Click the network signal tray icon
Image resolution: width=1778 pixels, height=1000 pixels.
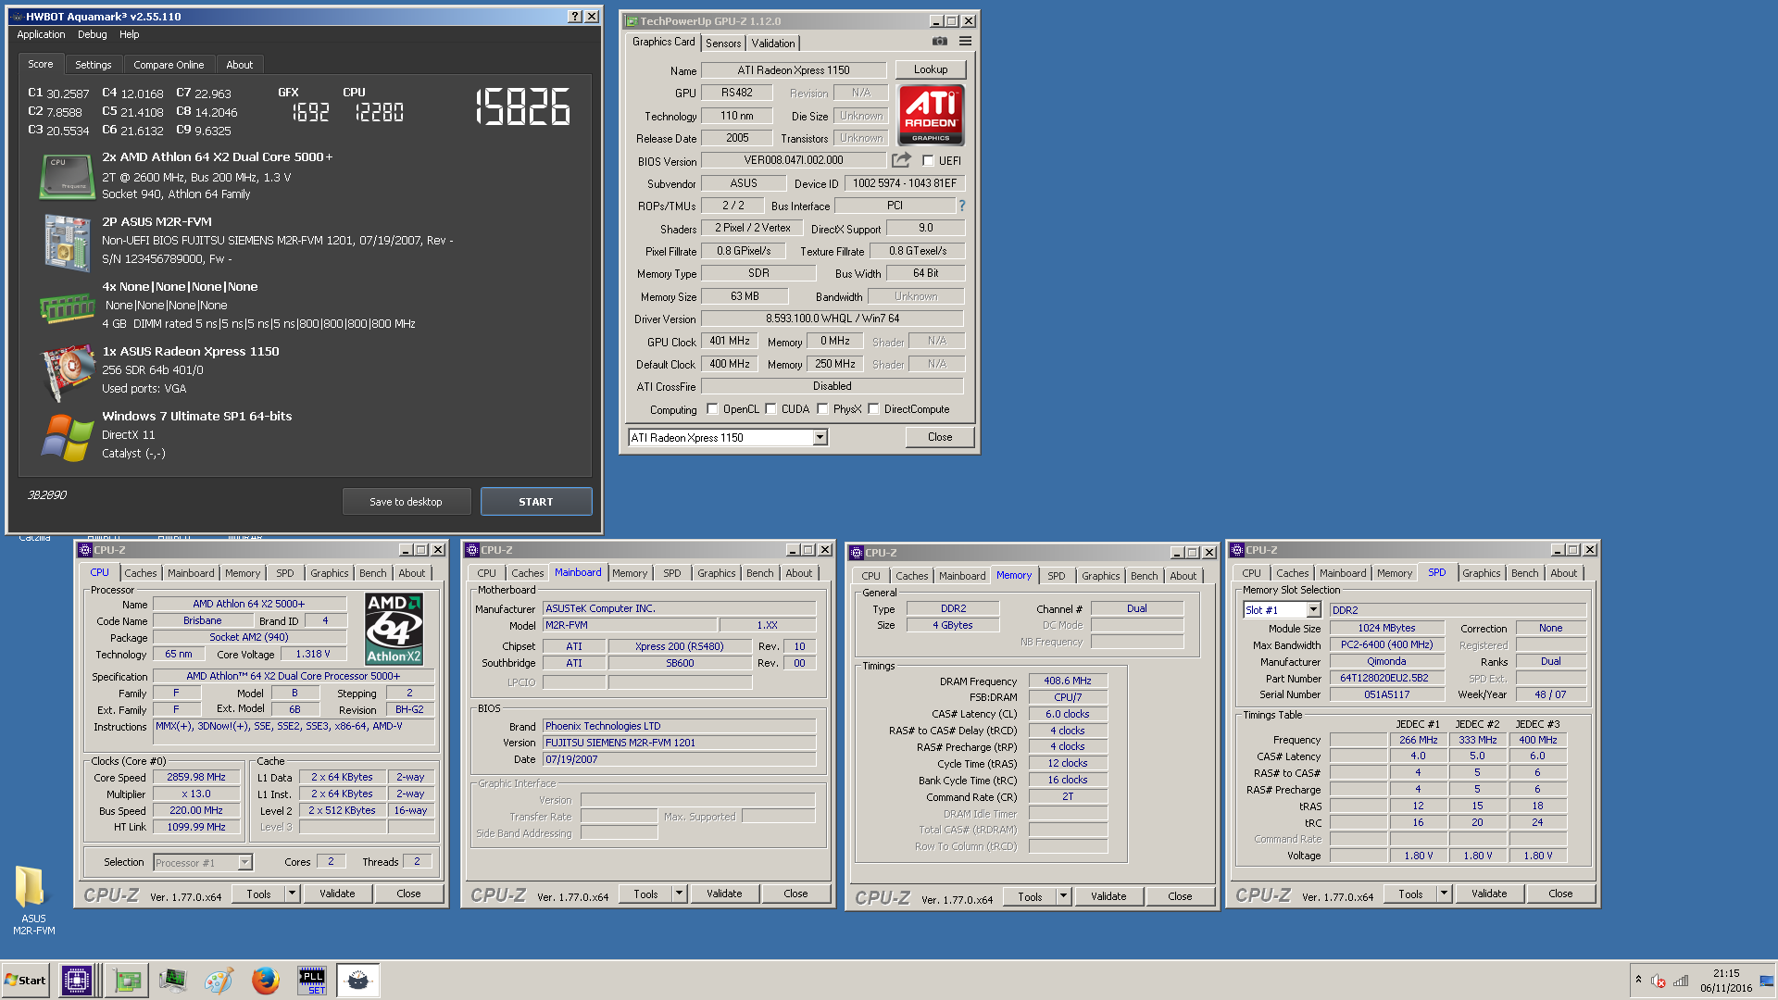pos(1681,981)
